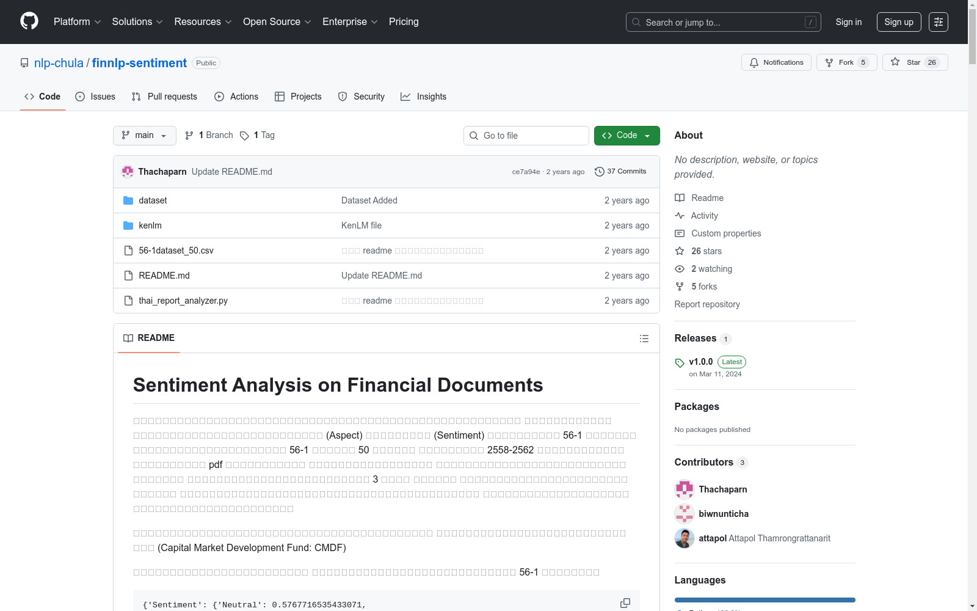Select the Code tab
This screenshot has width=977, height=611.
(x=43, y=97)
